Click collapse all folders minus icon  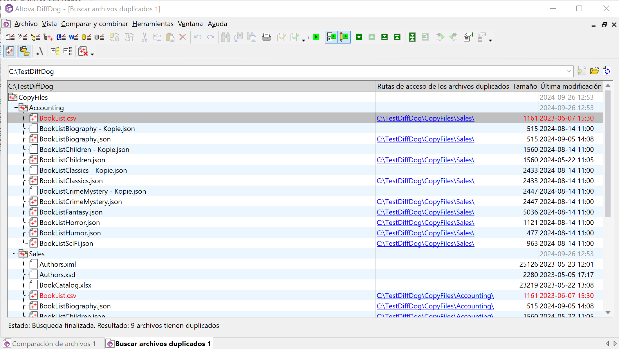pos(68,51)
